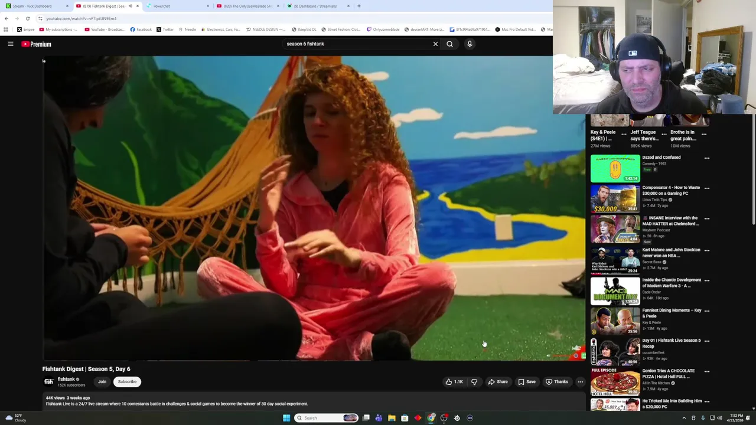Clear the search query with the X
Screen dimensions: 756x425
(x=435, y=44)
